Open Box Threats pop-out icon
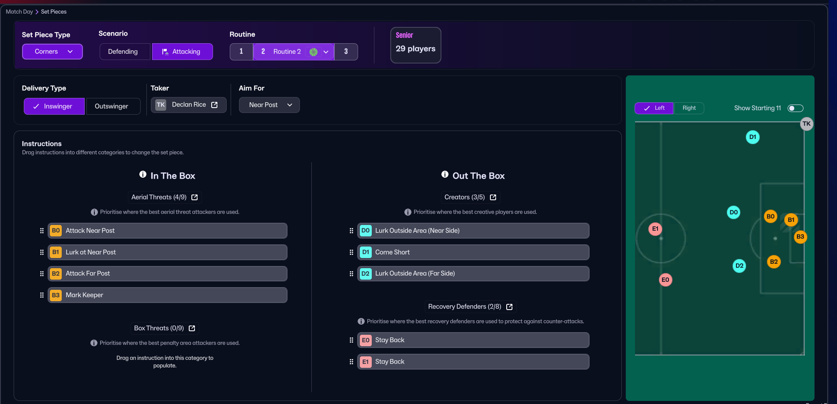Image resolution: width=837 pixels, height=404 pixels. (192, 329)
